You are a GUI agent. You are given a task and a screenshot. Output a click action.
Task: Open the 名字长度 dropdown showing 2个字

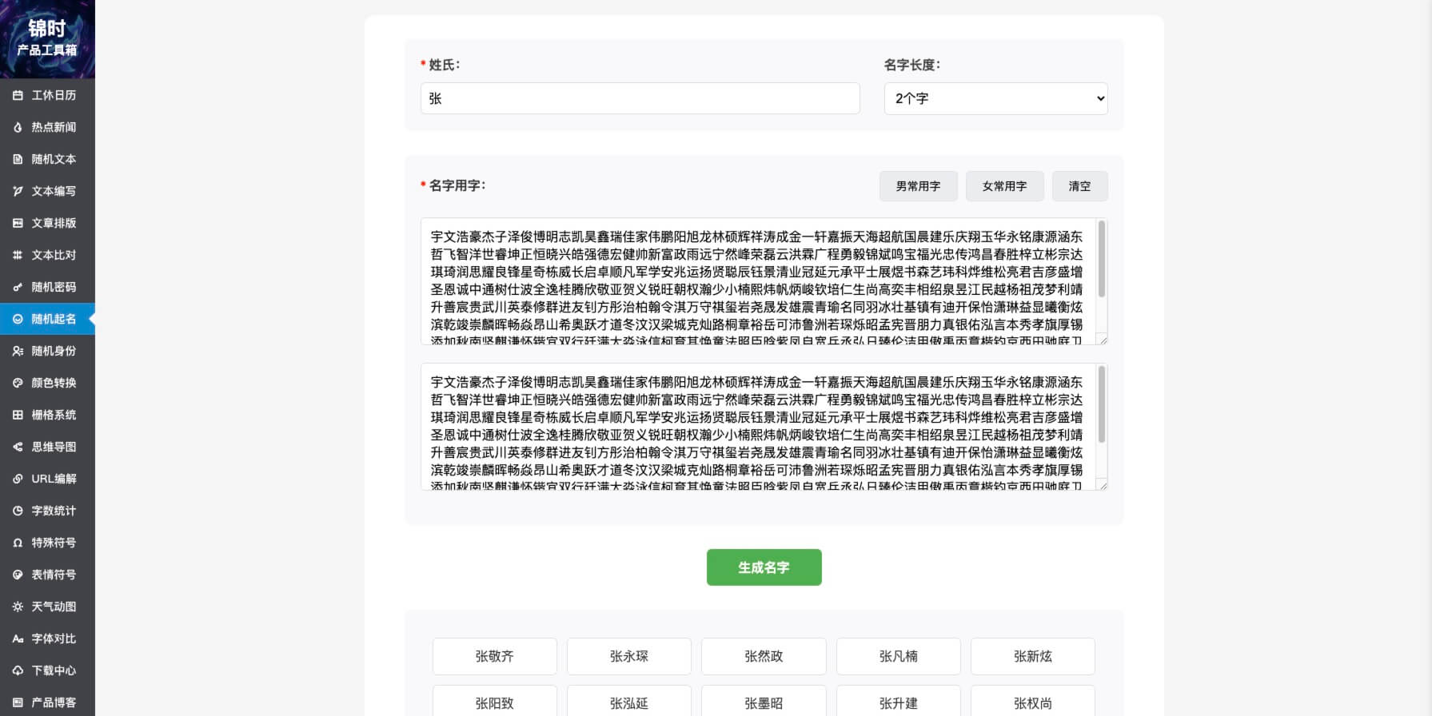click(x=995, y=98)
